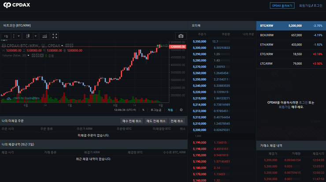Open Volume indicator settings icon
This screenshot has height=182, width=326.
click(37, 56)
